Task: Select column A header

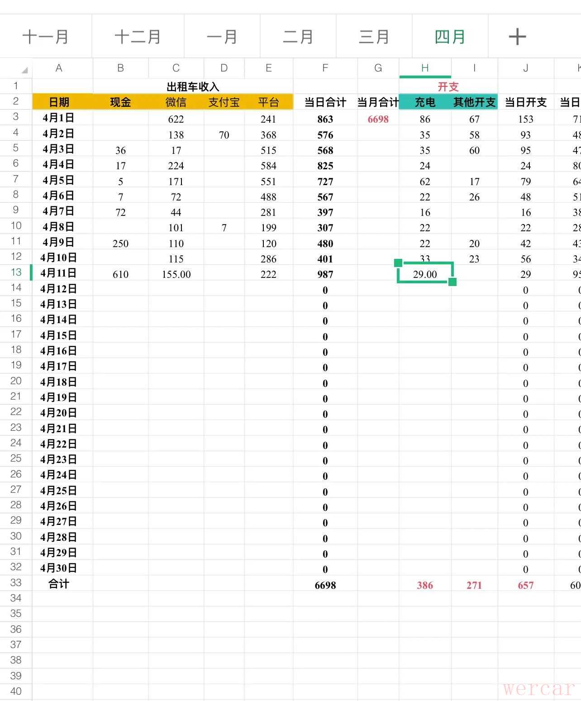Action: pos(59,68)
